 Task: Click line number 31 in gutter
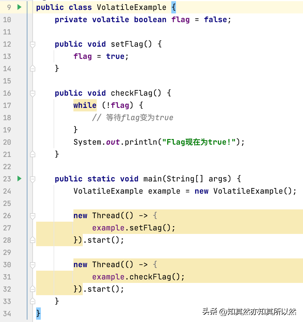click(7, 277)
